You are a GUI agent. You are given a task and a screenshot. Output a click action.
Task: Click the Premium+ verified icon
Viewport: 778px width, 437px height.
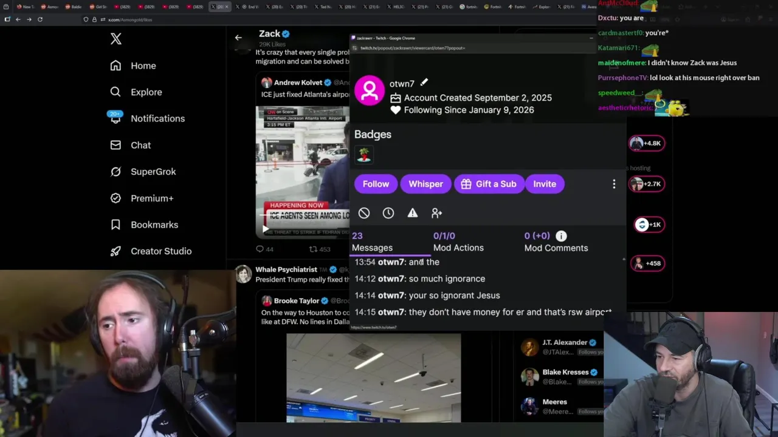115,198
